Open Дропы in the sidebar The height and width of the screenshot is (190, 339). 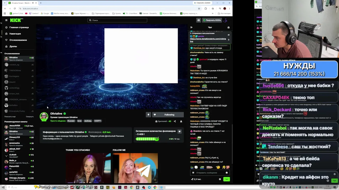(13, 46)
